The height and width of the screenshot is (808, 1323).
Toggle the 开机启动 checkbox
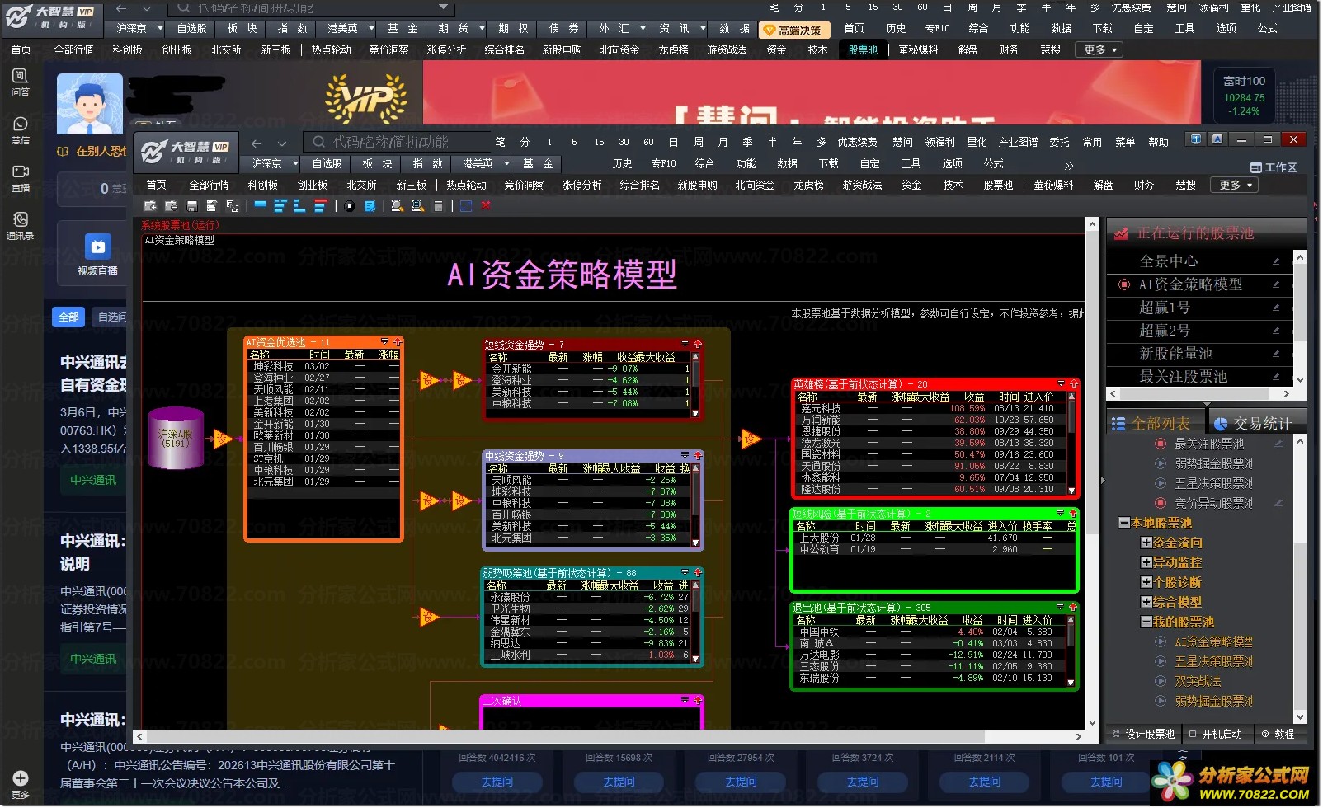pyautogui.click(x=1193, y=734)
